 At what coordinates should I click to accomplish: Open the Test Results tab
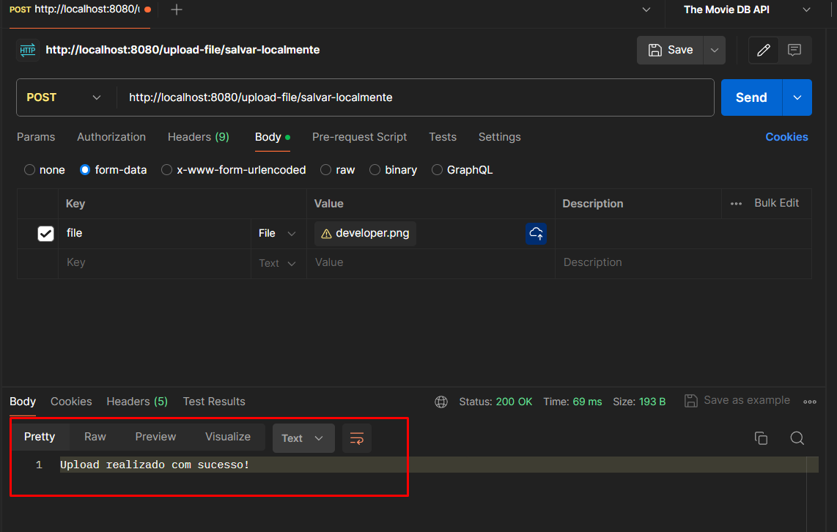coord(214,402)
